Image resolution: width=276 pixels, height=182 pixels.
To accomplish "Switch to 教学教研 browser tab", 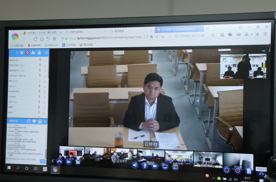I will (x=131, y=31).
